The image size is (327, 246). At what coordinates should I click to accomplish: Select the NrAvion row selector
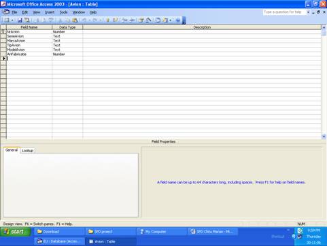point(3,32)
